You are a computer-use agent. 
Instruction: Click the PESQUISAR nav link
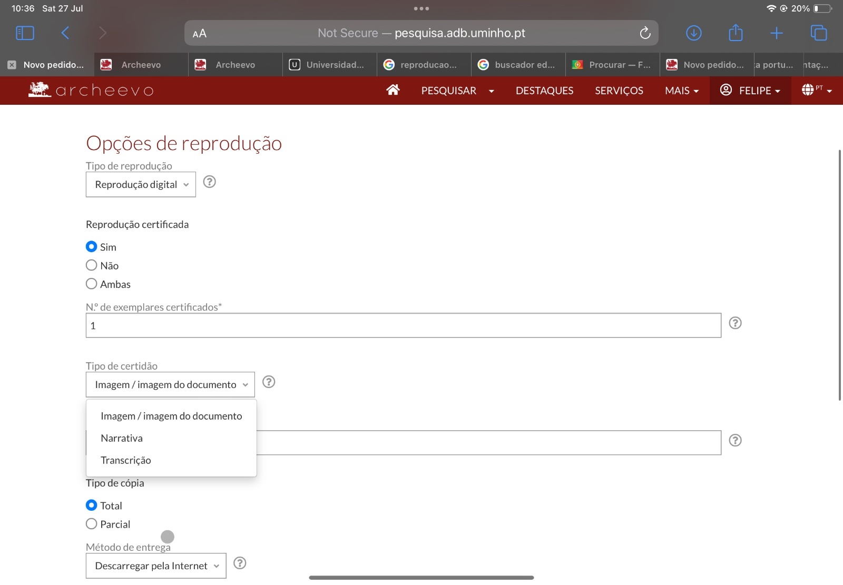click(x=448, y=90)
